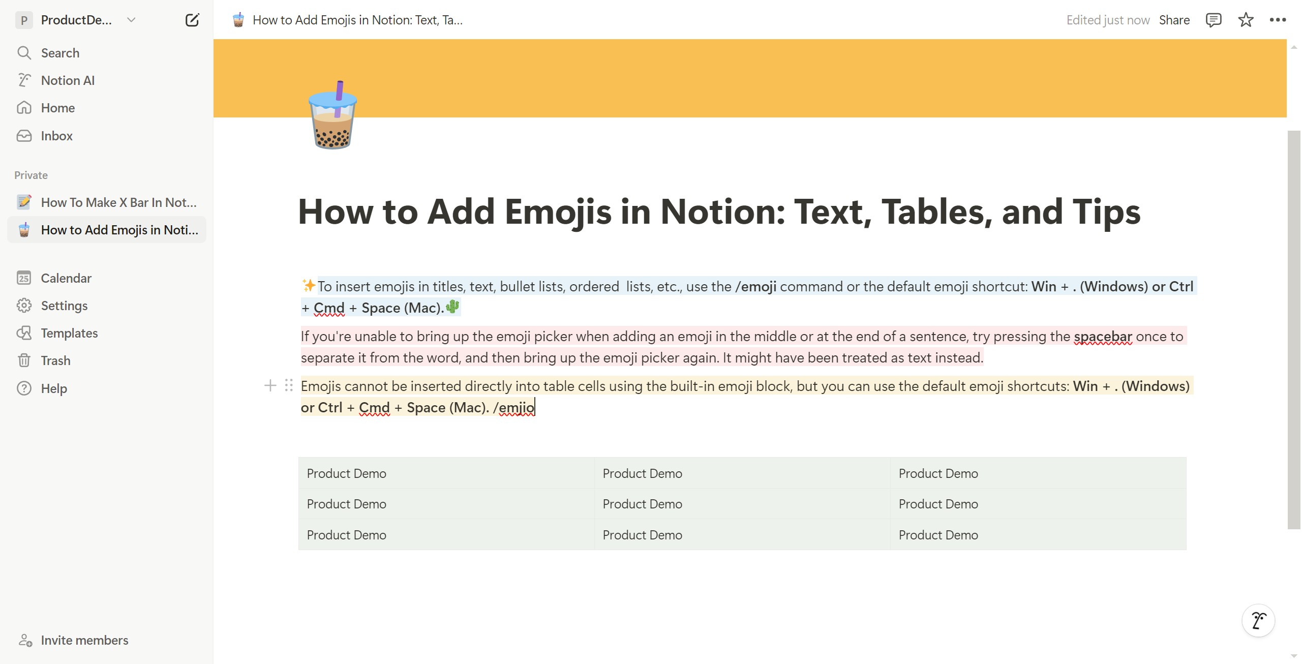The height and width of the screenshot is (664, 1302).
Task: Click the vertical scrollbar thumb
Action: (1294, 330)
